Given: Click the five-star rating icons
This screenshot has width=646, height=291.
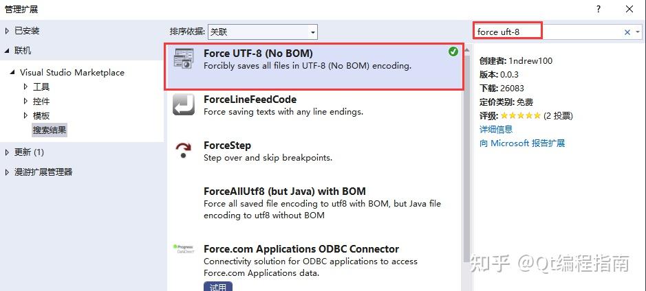Looking at the screenshot, I should click(521, 116).
